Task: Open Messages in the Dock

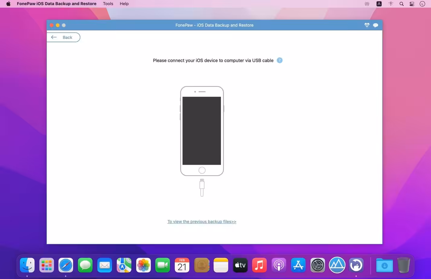Action: 85,265
